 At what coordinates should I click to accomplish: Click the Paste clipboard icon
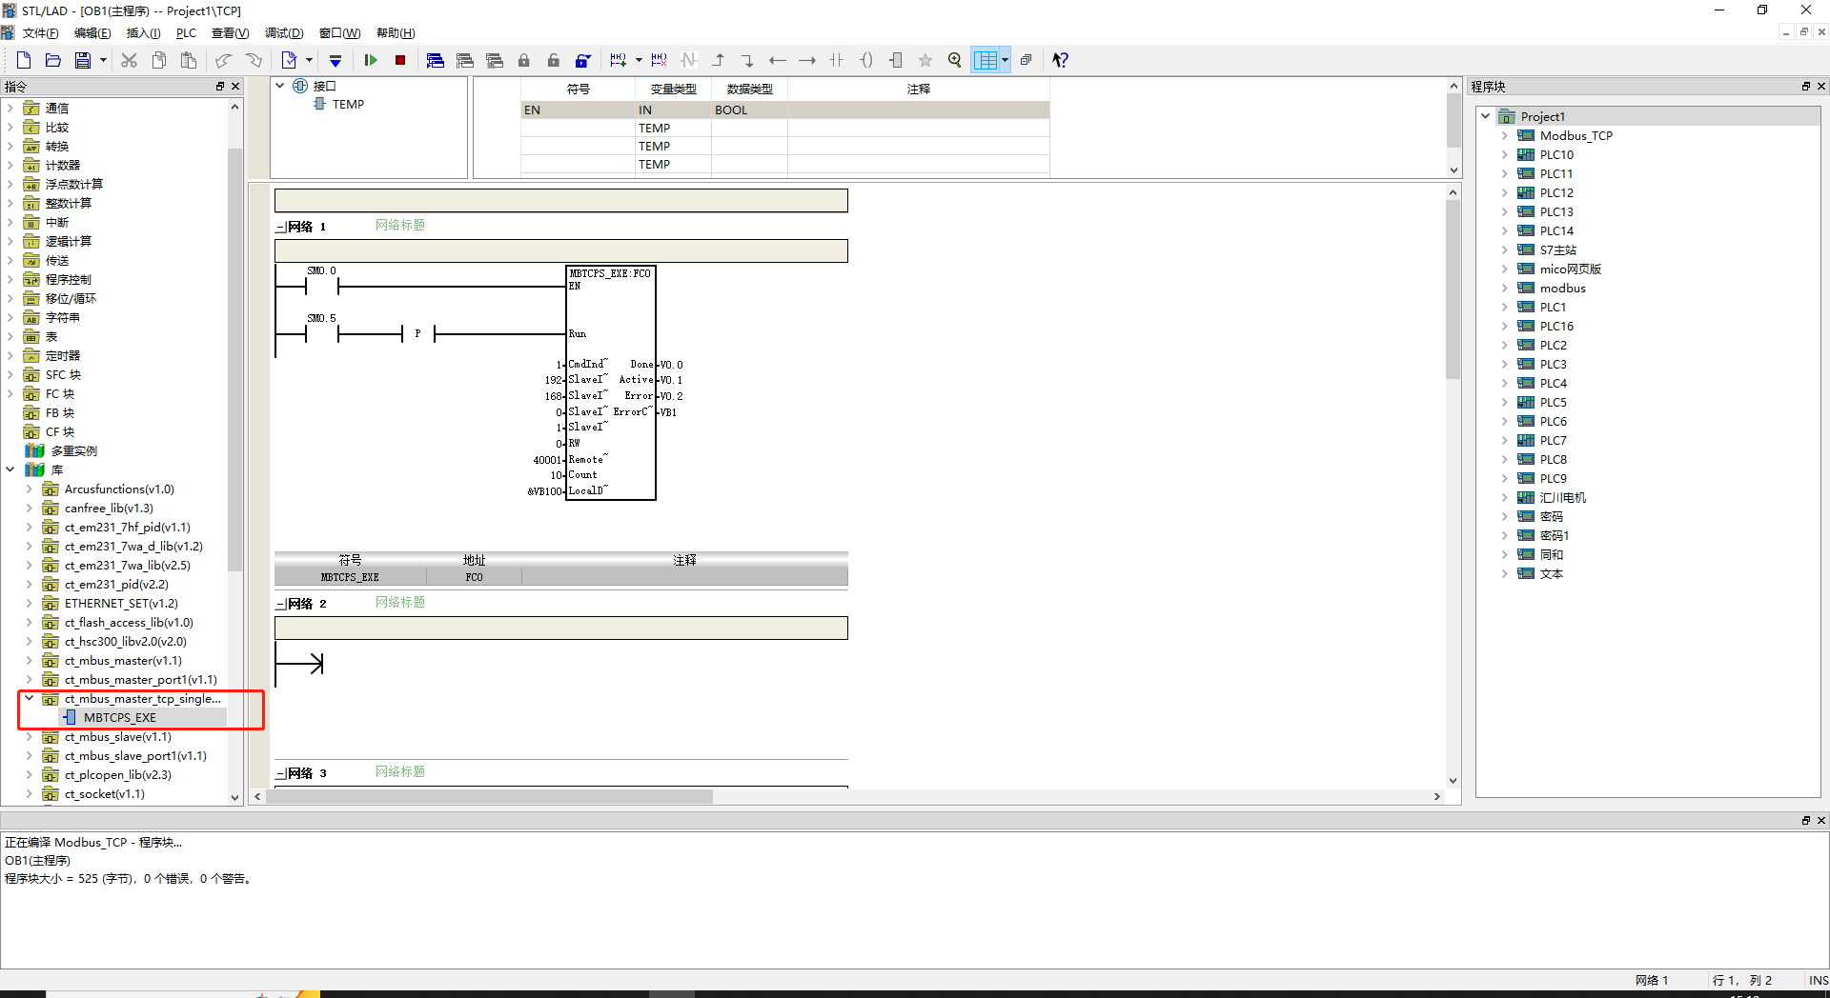click(x=189, y=60)
